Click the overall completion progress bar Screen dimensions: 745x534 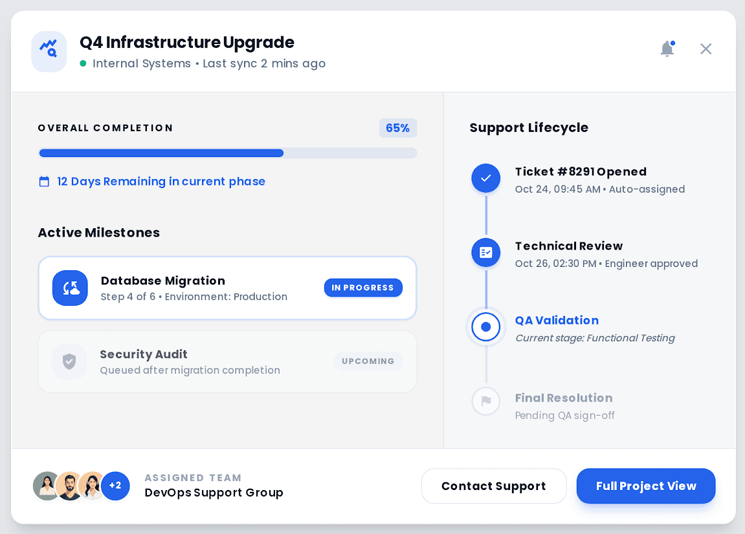coord(227,153)
